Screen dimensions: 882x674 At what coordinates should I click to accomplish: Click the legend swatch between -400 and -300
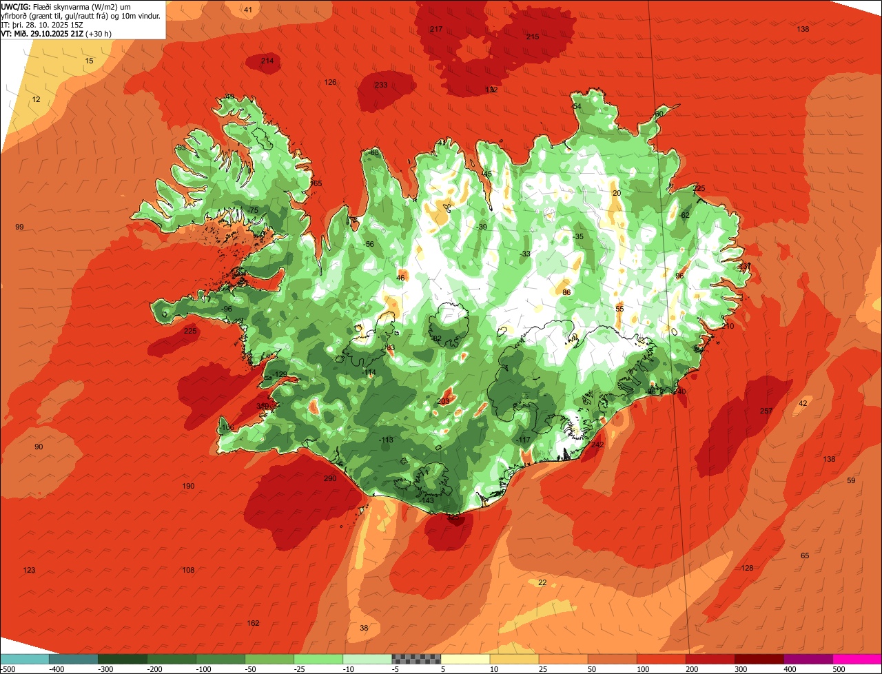tap(74, 659)
